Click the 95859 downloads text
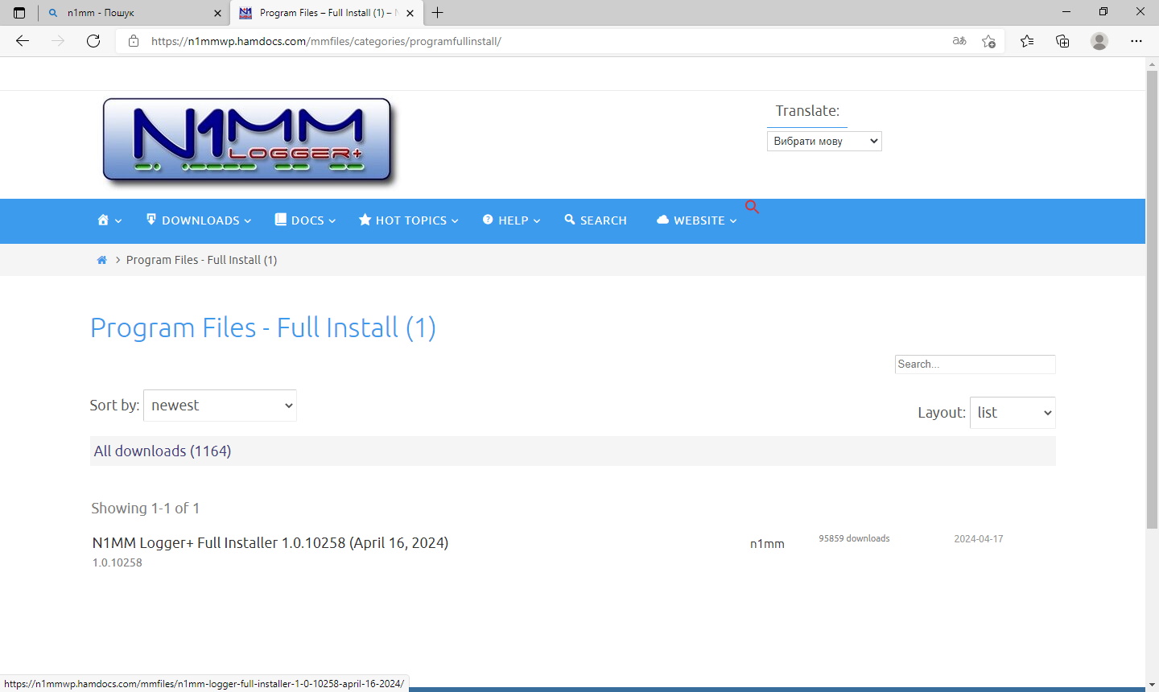 coord(854,538)
